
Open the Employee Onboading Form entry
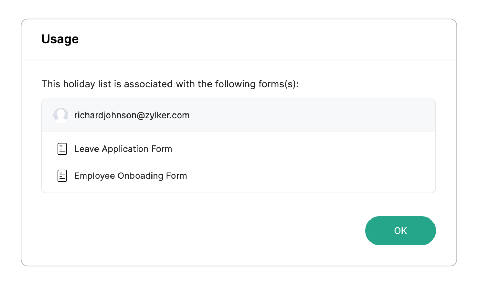tap(131, 176)
